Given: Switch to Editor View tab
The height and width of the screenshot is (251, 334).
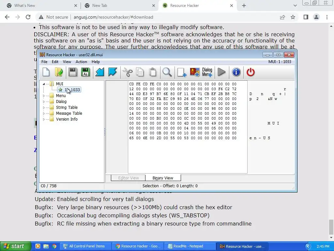Looking at the screenshot, I should [128, 178].
